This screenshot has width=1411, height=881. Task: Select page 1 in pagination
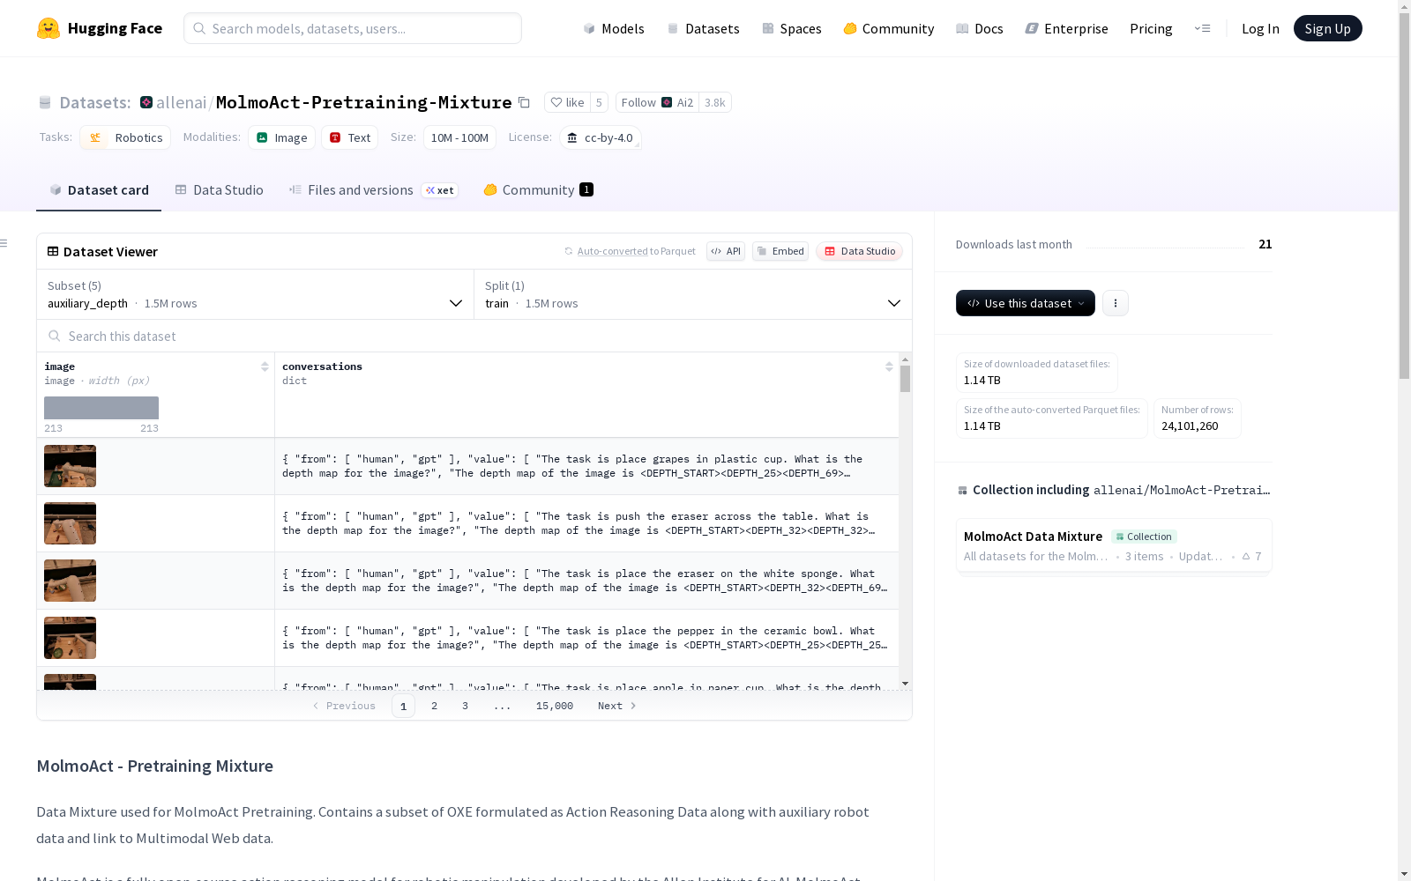(x=403, y=706)
